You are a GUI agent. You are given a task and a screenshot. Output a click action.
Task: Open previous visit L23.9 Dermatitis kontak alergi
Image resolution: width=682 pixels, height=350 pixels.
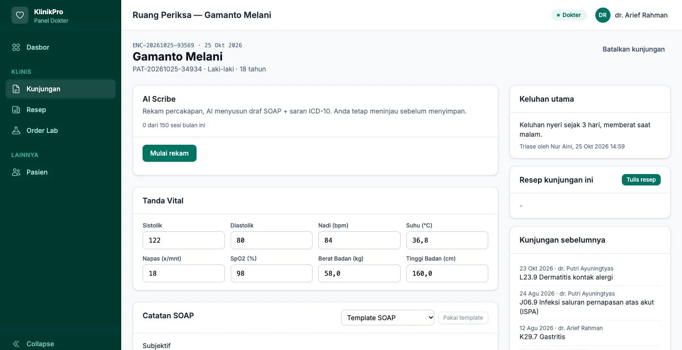(x=590, y=273)
